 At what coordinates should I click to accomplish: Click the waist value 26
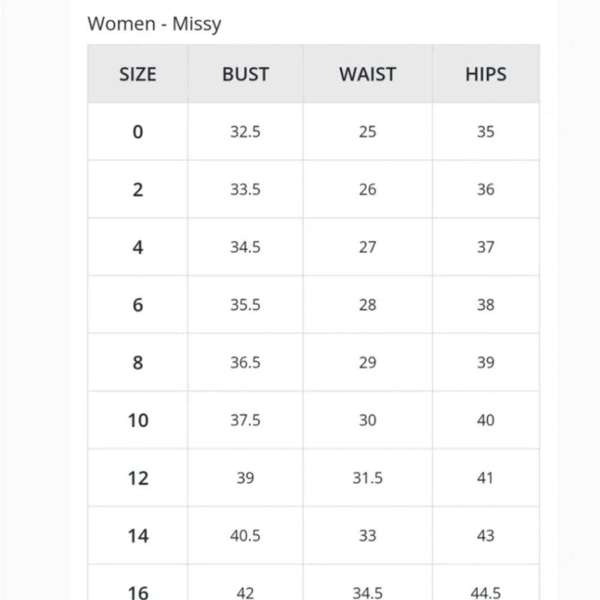pos(367,190)
